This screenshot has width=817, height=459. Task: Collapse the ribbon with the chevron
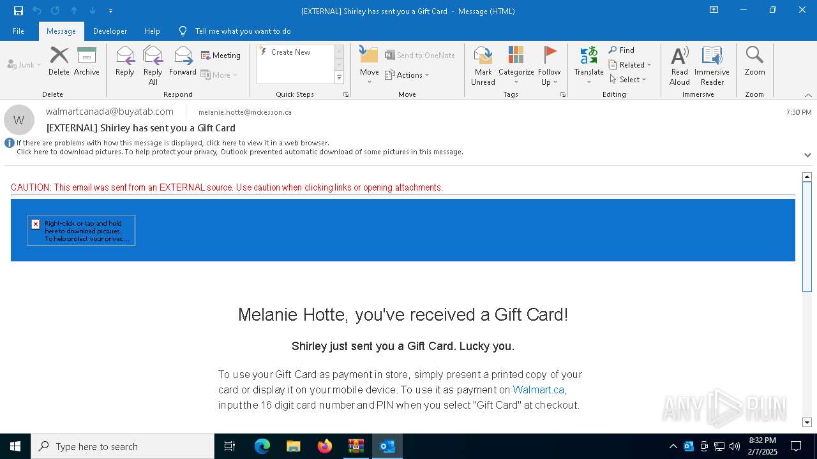click(808, 95)
